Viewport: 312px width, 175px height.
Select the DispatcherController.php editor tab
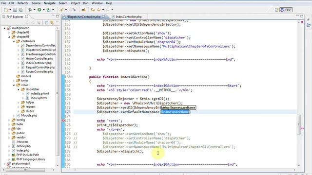point(83,17)
